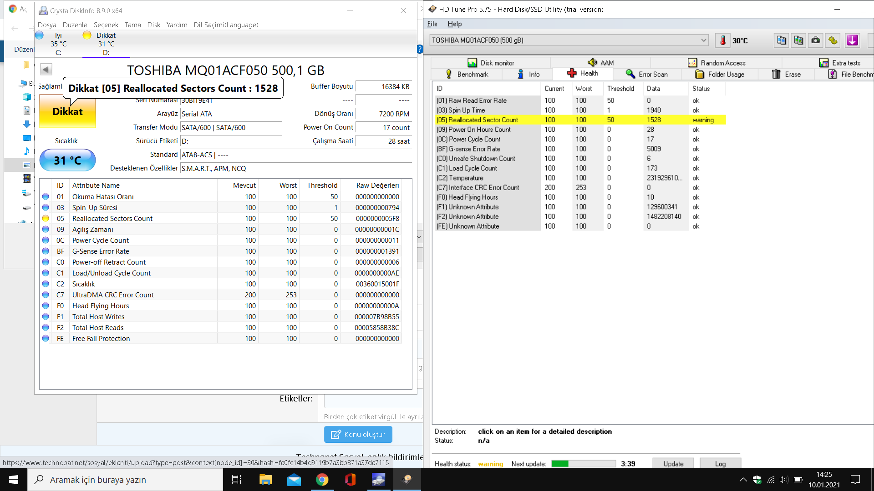Click the camera save screenshot icon

816,40
